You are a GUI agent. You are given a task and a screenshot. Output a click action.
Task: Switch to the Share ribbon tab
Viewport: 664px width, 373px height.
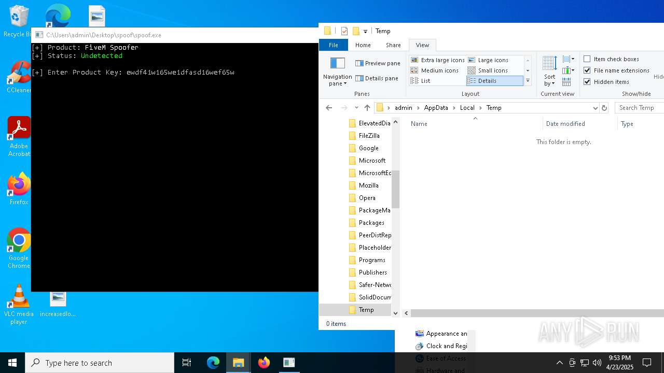point(393,45)
